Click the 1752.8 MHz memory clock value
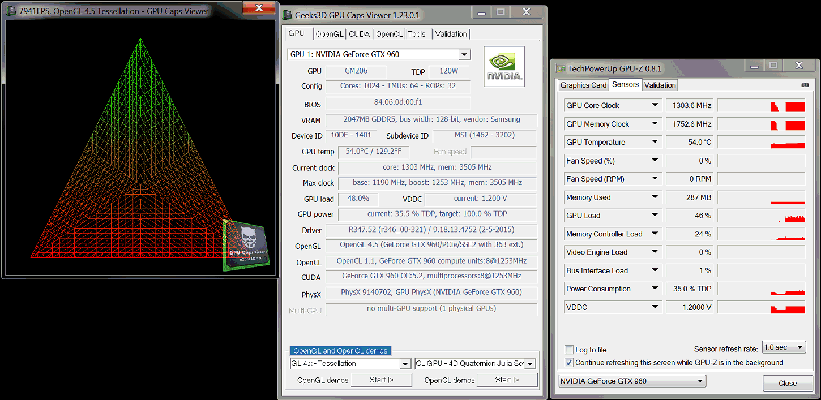The height and width of the screenshot is (400, 821). coord(689,124)
